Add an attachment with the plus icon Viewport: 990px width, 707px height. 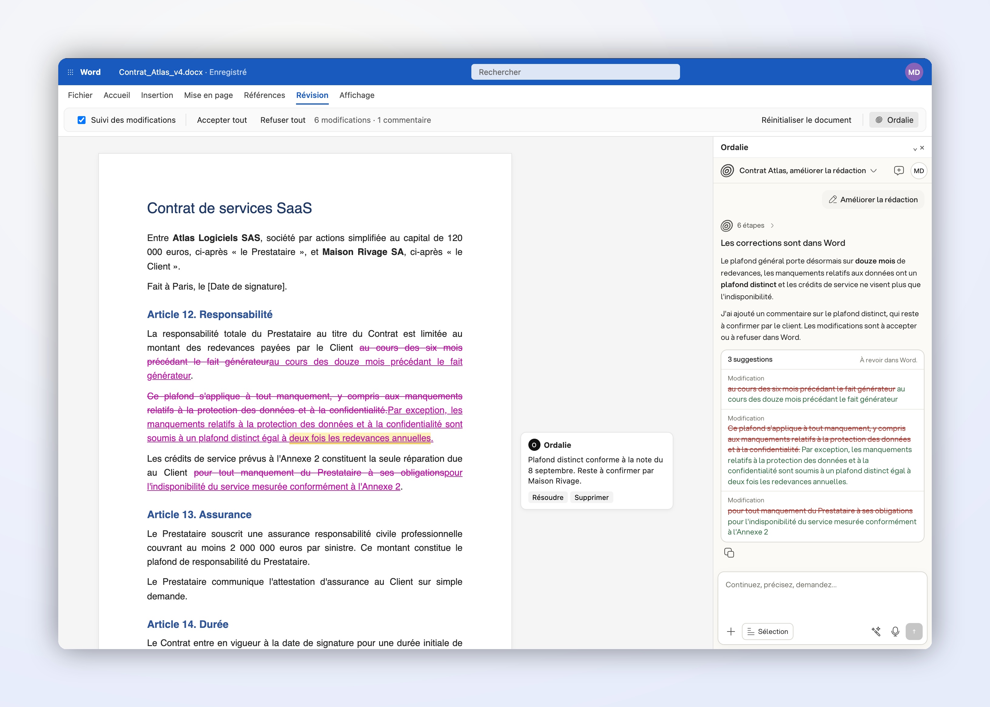(x=731, y=631)
